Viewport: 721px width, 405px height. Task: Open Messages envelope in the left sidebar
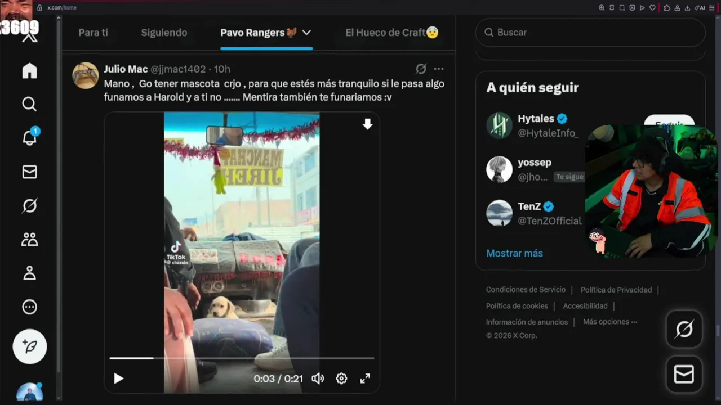[29, 172]
